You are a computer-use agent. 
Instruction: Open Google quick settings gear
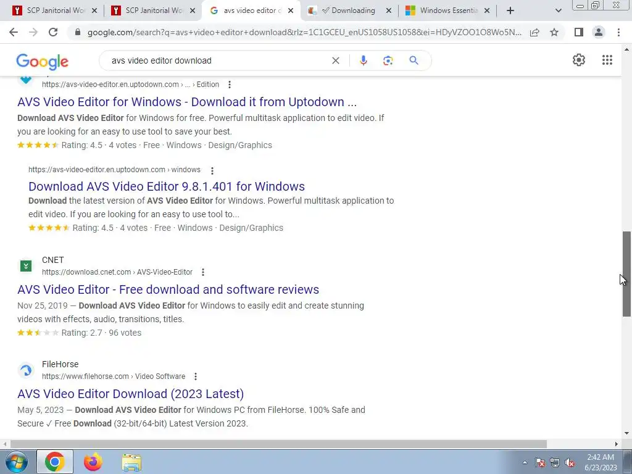(579, 60)
